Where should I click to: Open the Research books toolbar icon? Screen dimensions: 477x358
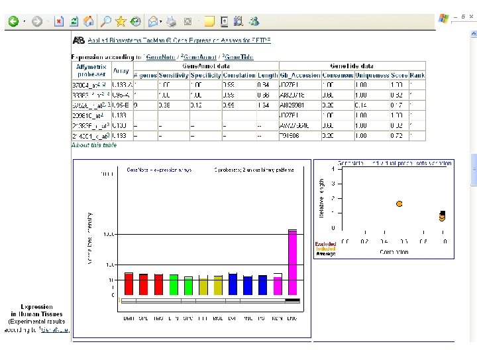click(238, 21)
